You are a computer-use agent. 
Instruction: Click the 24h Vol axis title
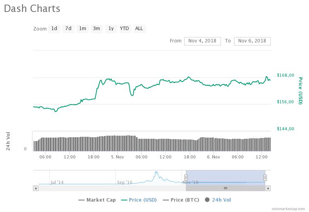[8, 141]
